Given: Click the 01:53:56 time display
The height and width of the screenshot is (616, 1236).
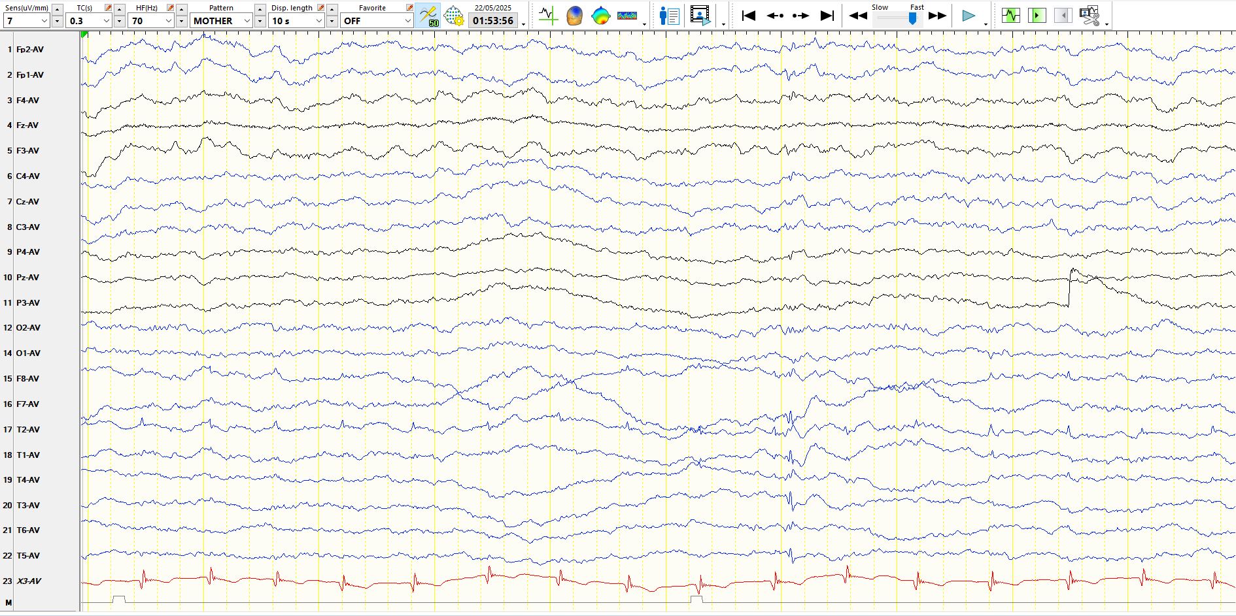Looking at the screenshot, I should 493,21.
